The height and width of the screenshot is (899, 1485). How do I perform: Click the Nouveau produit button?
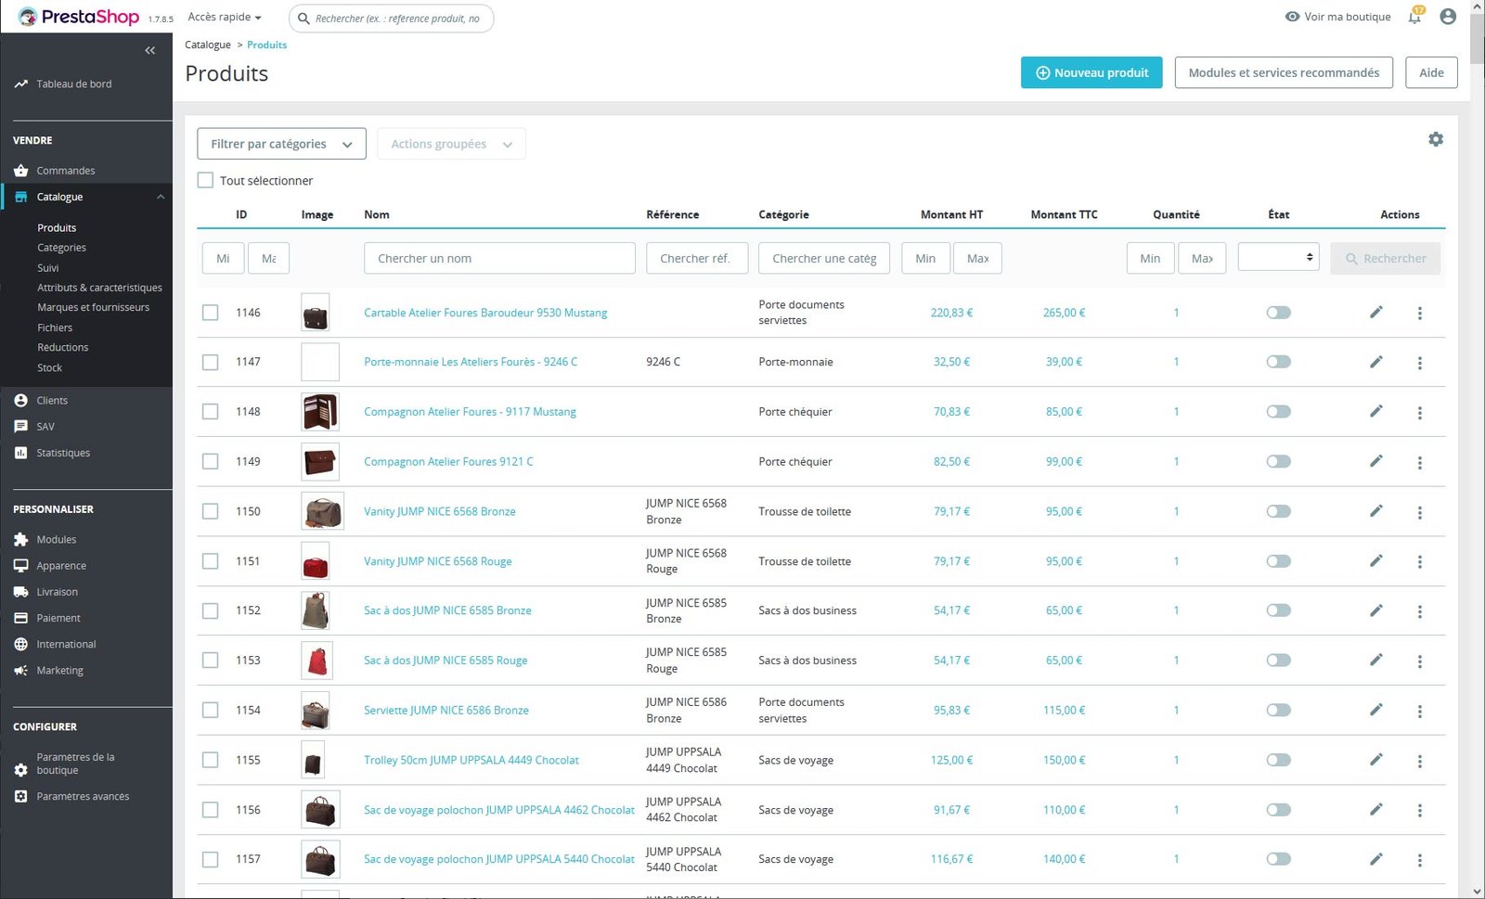point(1091,72)
